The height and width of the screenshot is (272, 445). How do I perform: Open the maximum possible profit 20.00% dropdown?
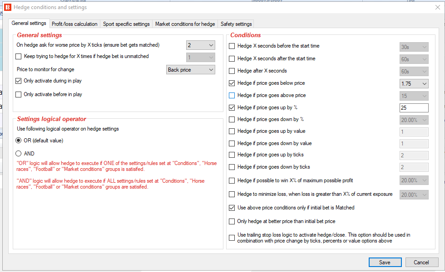[414, 180]
